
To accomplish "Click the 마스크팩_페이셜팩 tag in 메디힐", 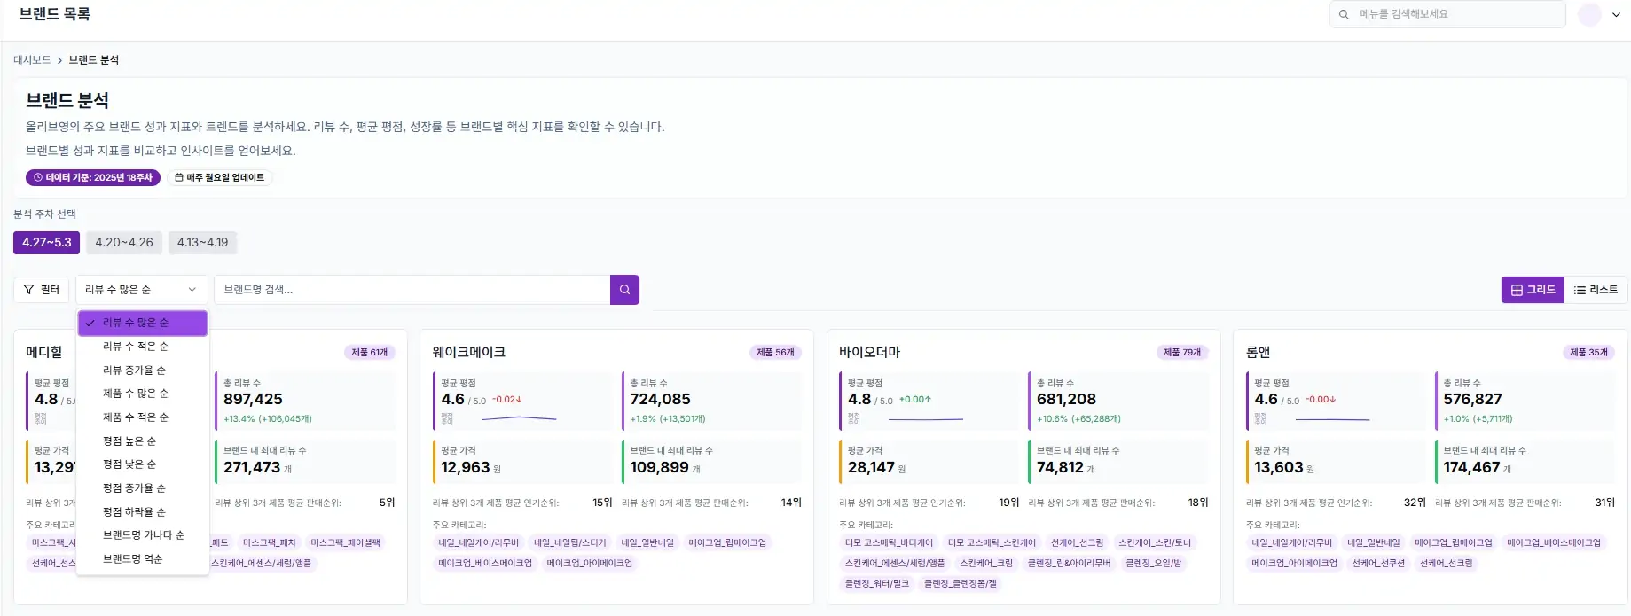I will tap(345, 542).
